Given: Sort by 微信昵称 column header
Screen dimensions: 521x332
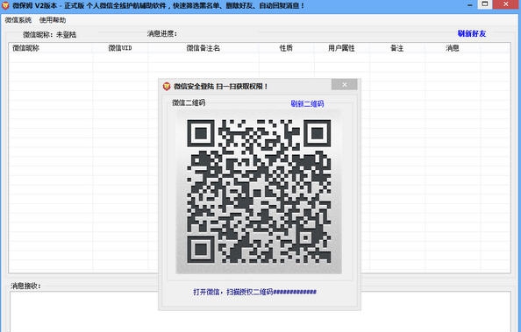Looking at the screenshot, I should [26, 48].
